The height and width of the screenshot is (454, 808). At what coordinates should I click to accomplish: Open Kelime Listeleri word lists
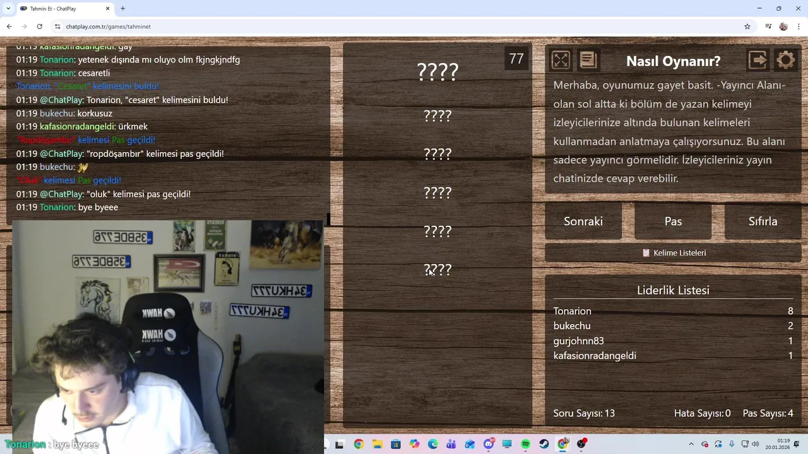click(x=673, y=253)
